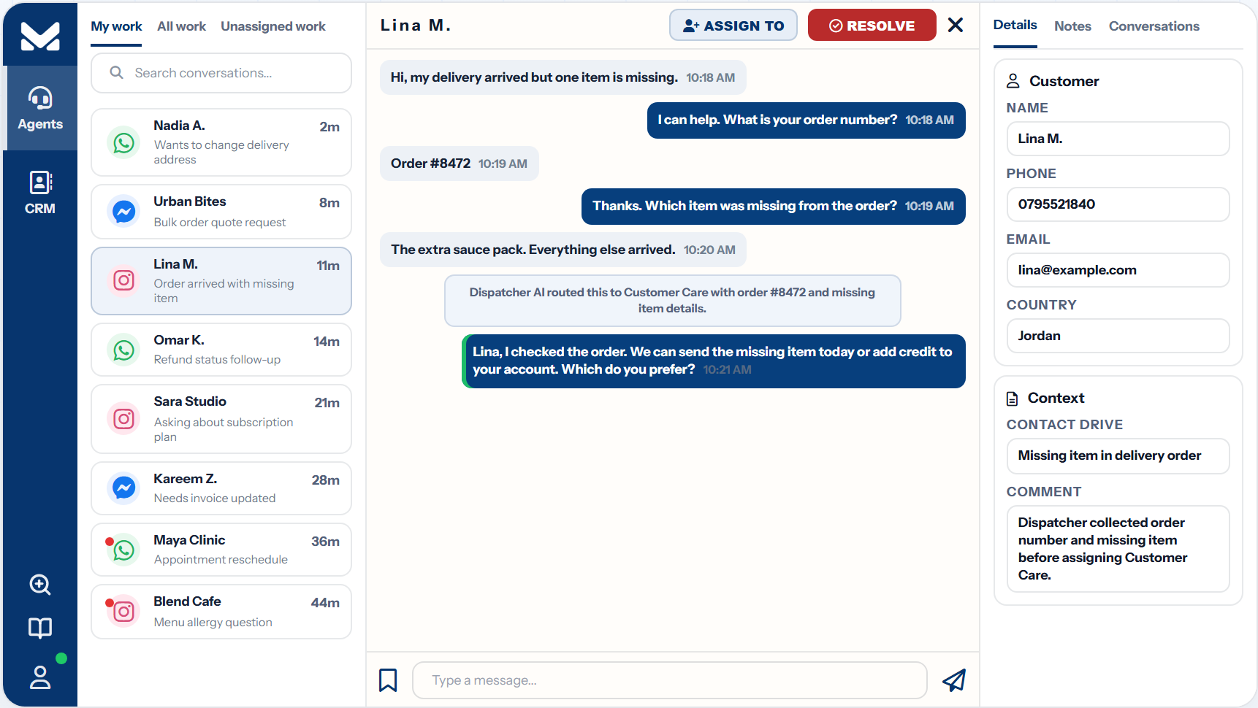
Task: Switch to the Unassigned work tab
Action: point(273,26)
